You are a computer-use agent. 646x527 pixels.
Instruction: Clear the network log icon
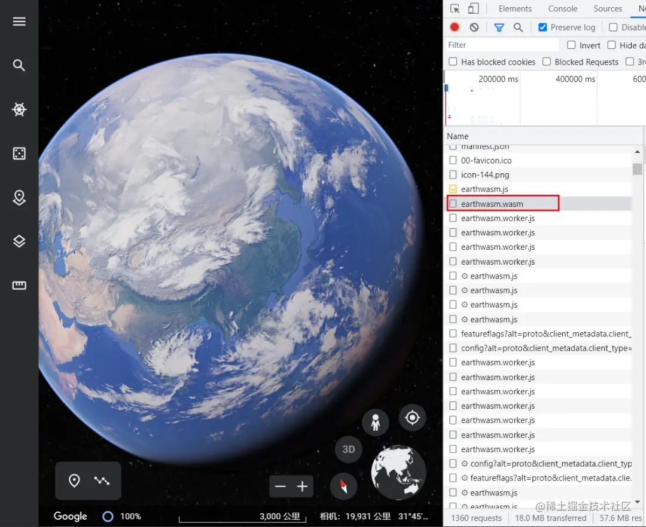point(474,27)
